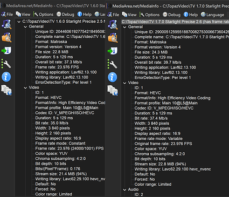Open the View menu in the TV 1.7.0 window

129,15
